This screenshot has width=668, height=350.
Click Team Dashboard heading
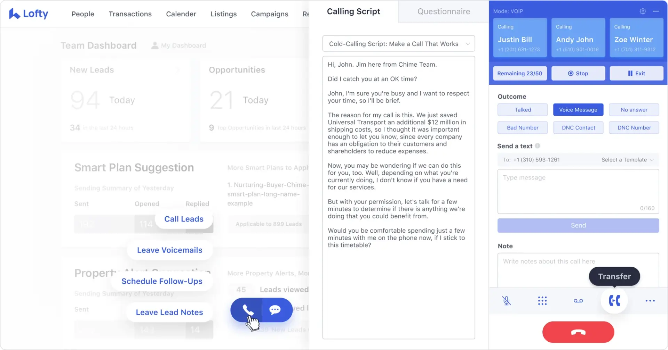98,45
